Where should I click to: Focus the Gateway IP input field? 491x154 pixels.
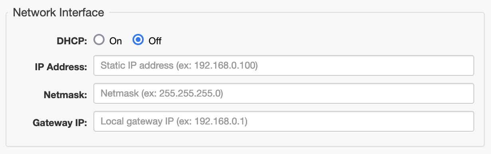point(284,121)
